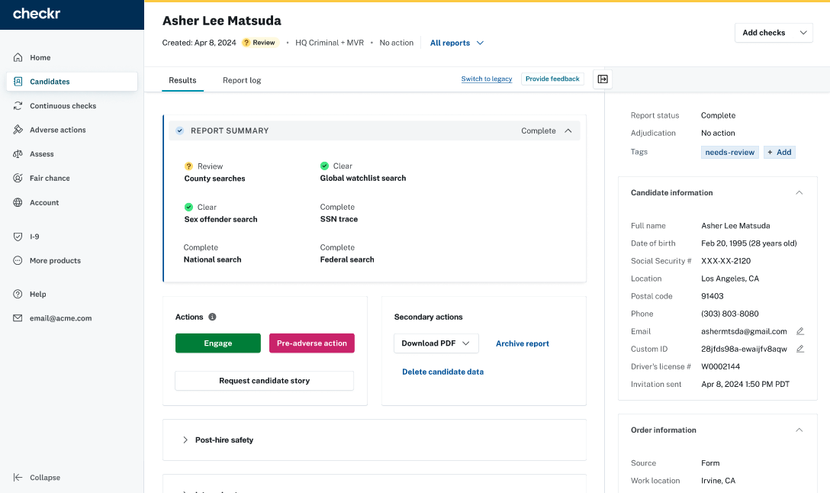Click the Provide feedback button
The image size is (830, 493).
point(552,79)
